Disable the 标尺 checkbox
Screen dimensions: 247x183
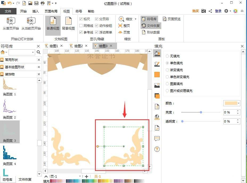tap(81, 19)
